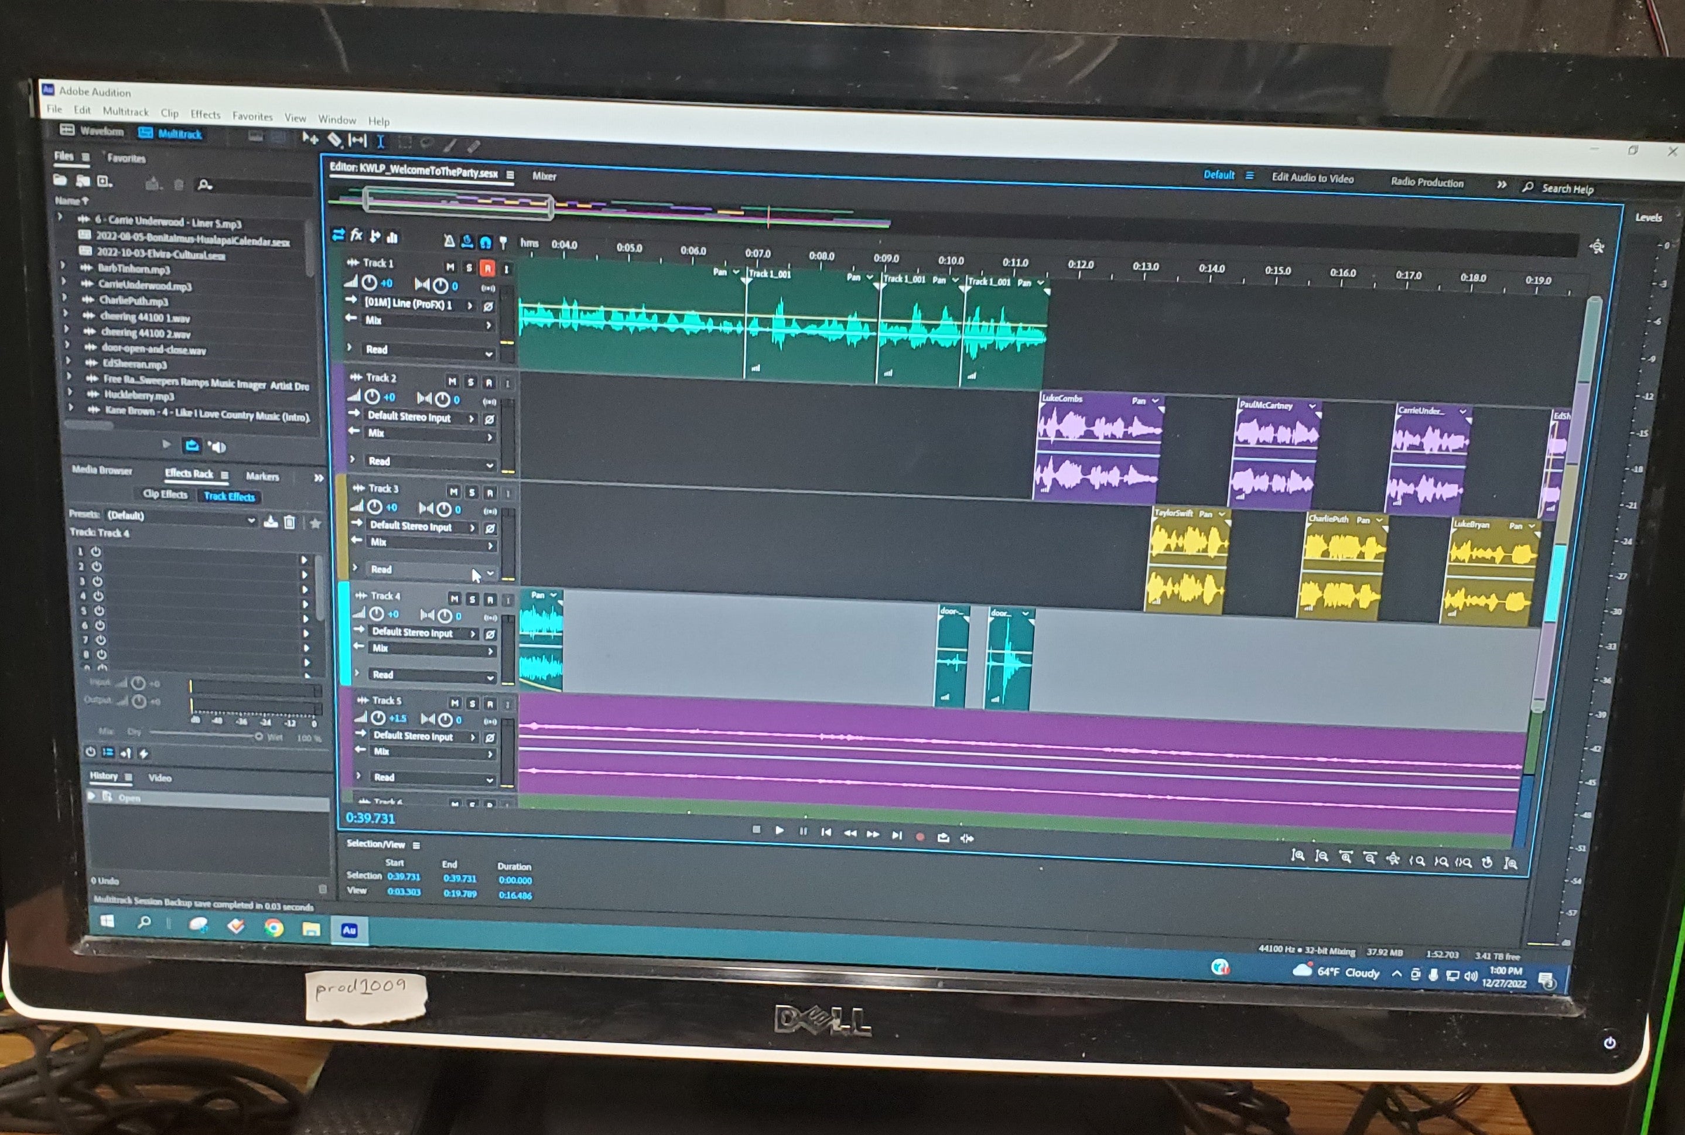Screen dimensions: 1685x1135
Task: Open Track 1 Read automation dropdown
Action: point(488,354)
